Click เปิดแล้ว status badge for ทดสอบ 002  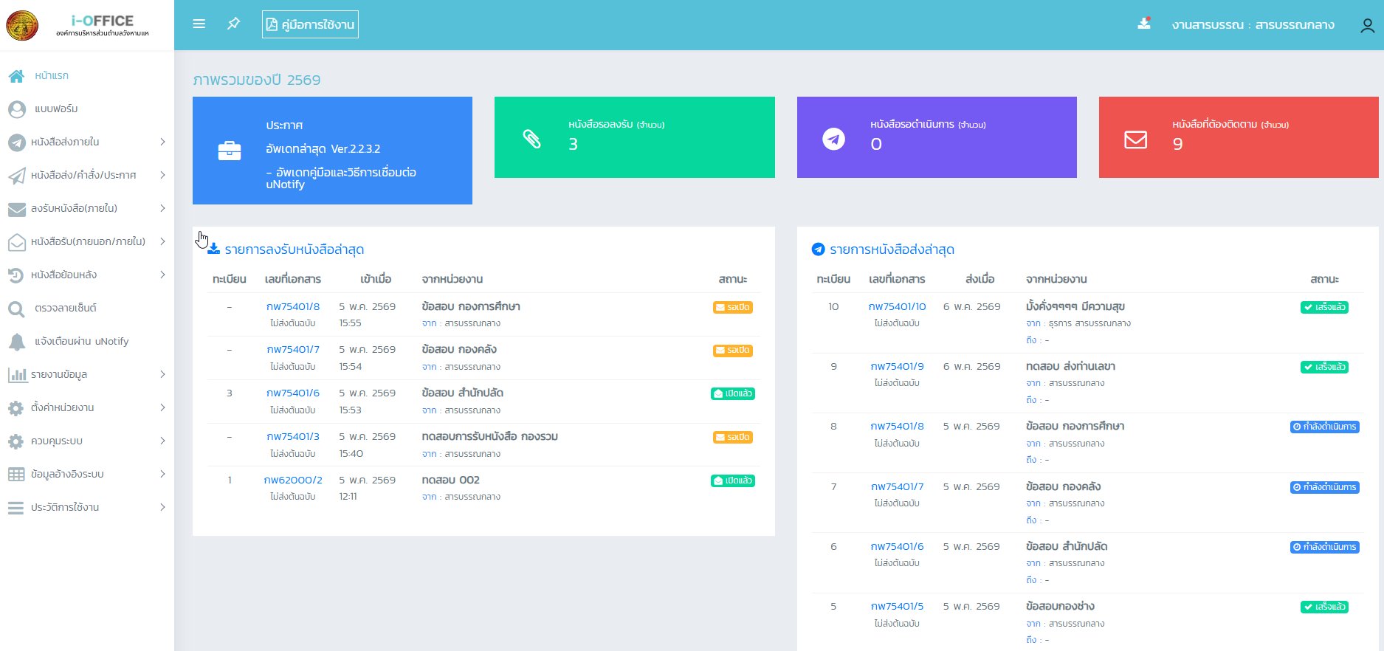click(x=733, y=480)
